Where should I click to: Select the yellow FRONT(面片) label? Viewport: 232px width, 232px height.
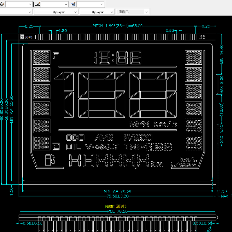point(116,206)
